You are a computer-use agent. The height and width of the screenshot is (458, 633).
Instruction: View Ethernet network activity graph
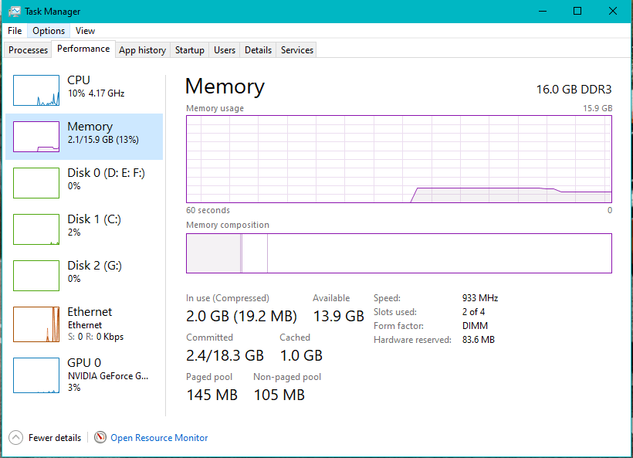point(36,324)
